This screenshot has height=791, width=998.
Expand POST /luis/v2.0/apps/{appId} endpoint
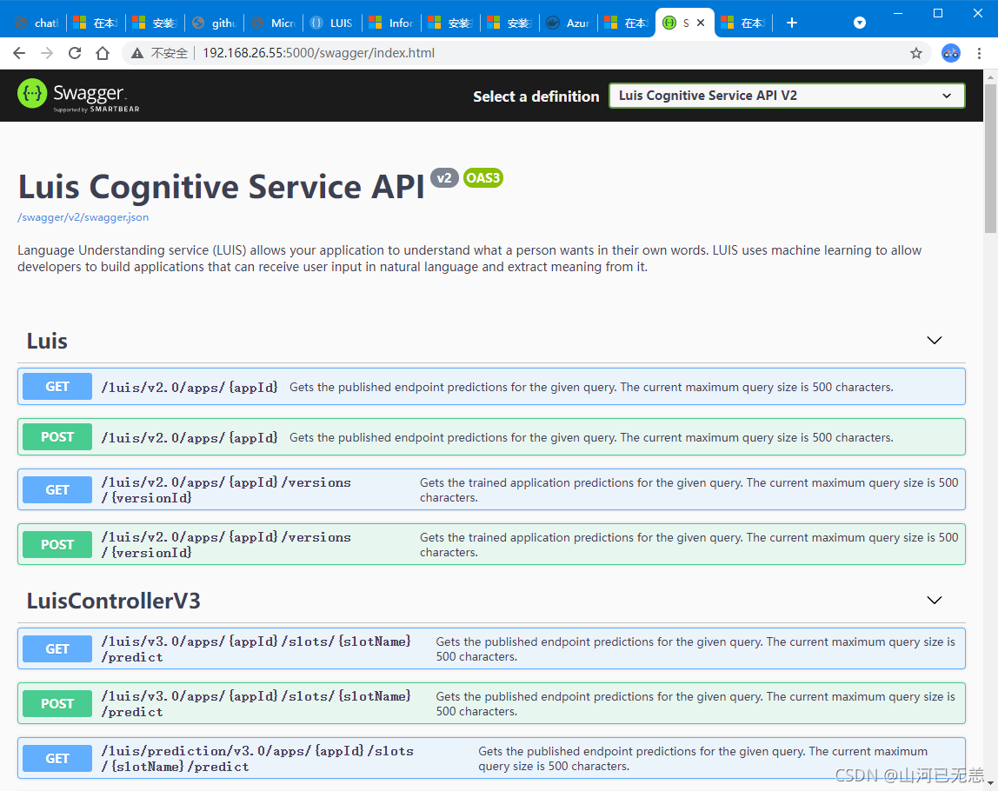click(x=491, y=436)
